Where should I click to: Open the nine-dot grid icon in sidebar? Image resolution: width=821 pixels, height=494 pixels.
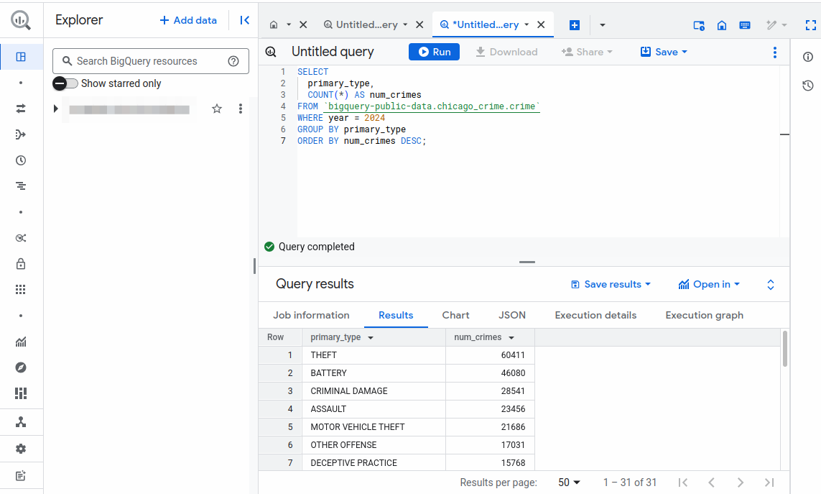(x=21, y=290)
